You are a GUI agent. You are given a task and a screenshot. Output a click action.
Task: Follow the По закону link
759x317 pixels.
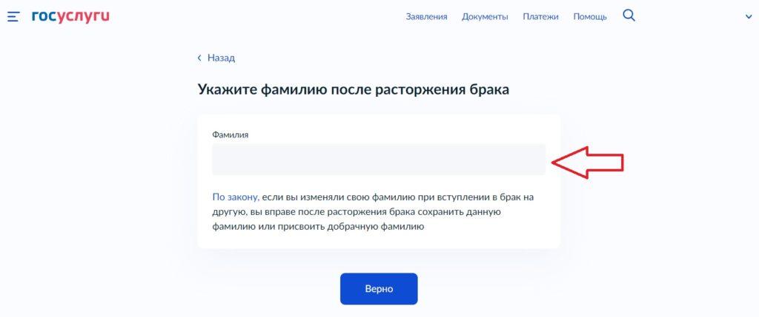[x=235, y=197]
